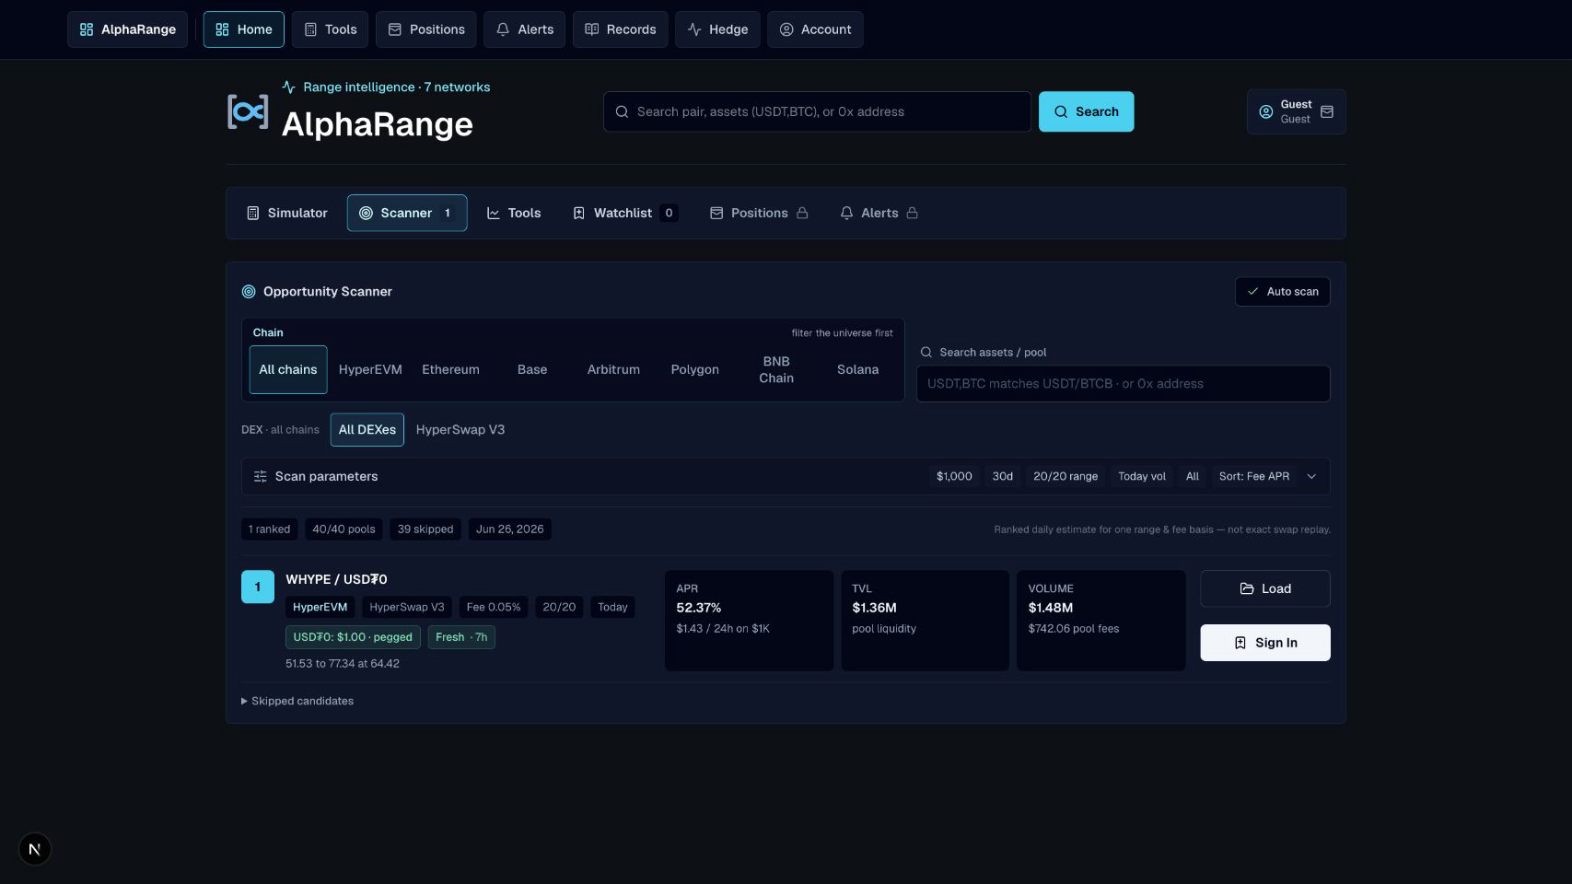Click the Sign In button
Image resolution: width=1572 pixels, height=884 pixels.
1264,643
